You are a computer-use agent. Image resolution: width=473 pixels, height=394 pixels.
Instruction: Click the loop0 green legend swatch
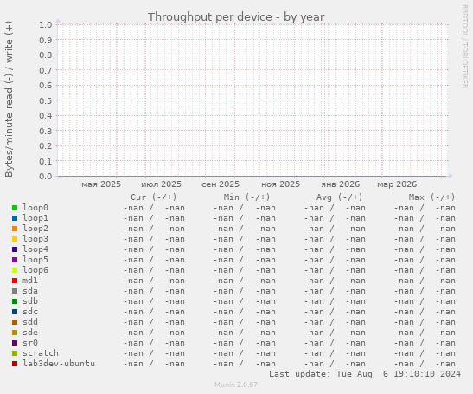[x=15, y=208]
